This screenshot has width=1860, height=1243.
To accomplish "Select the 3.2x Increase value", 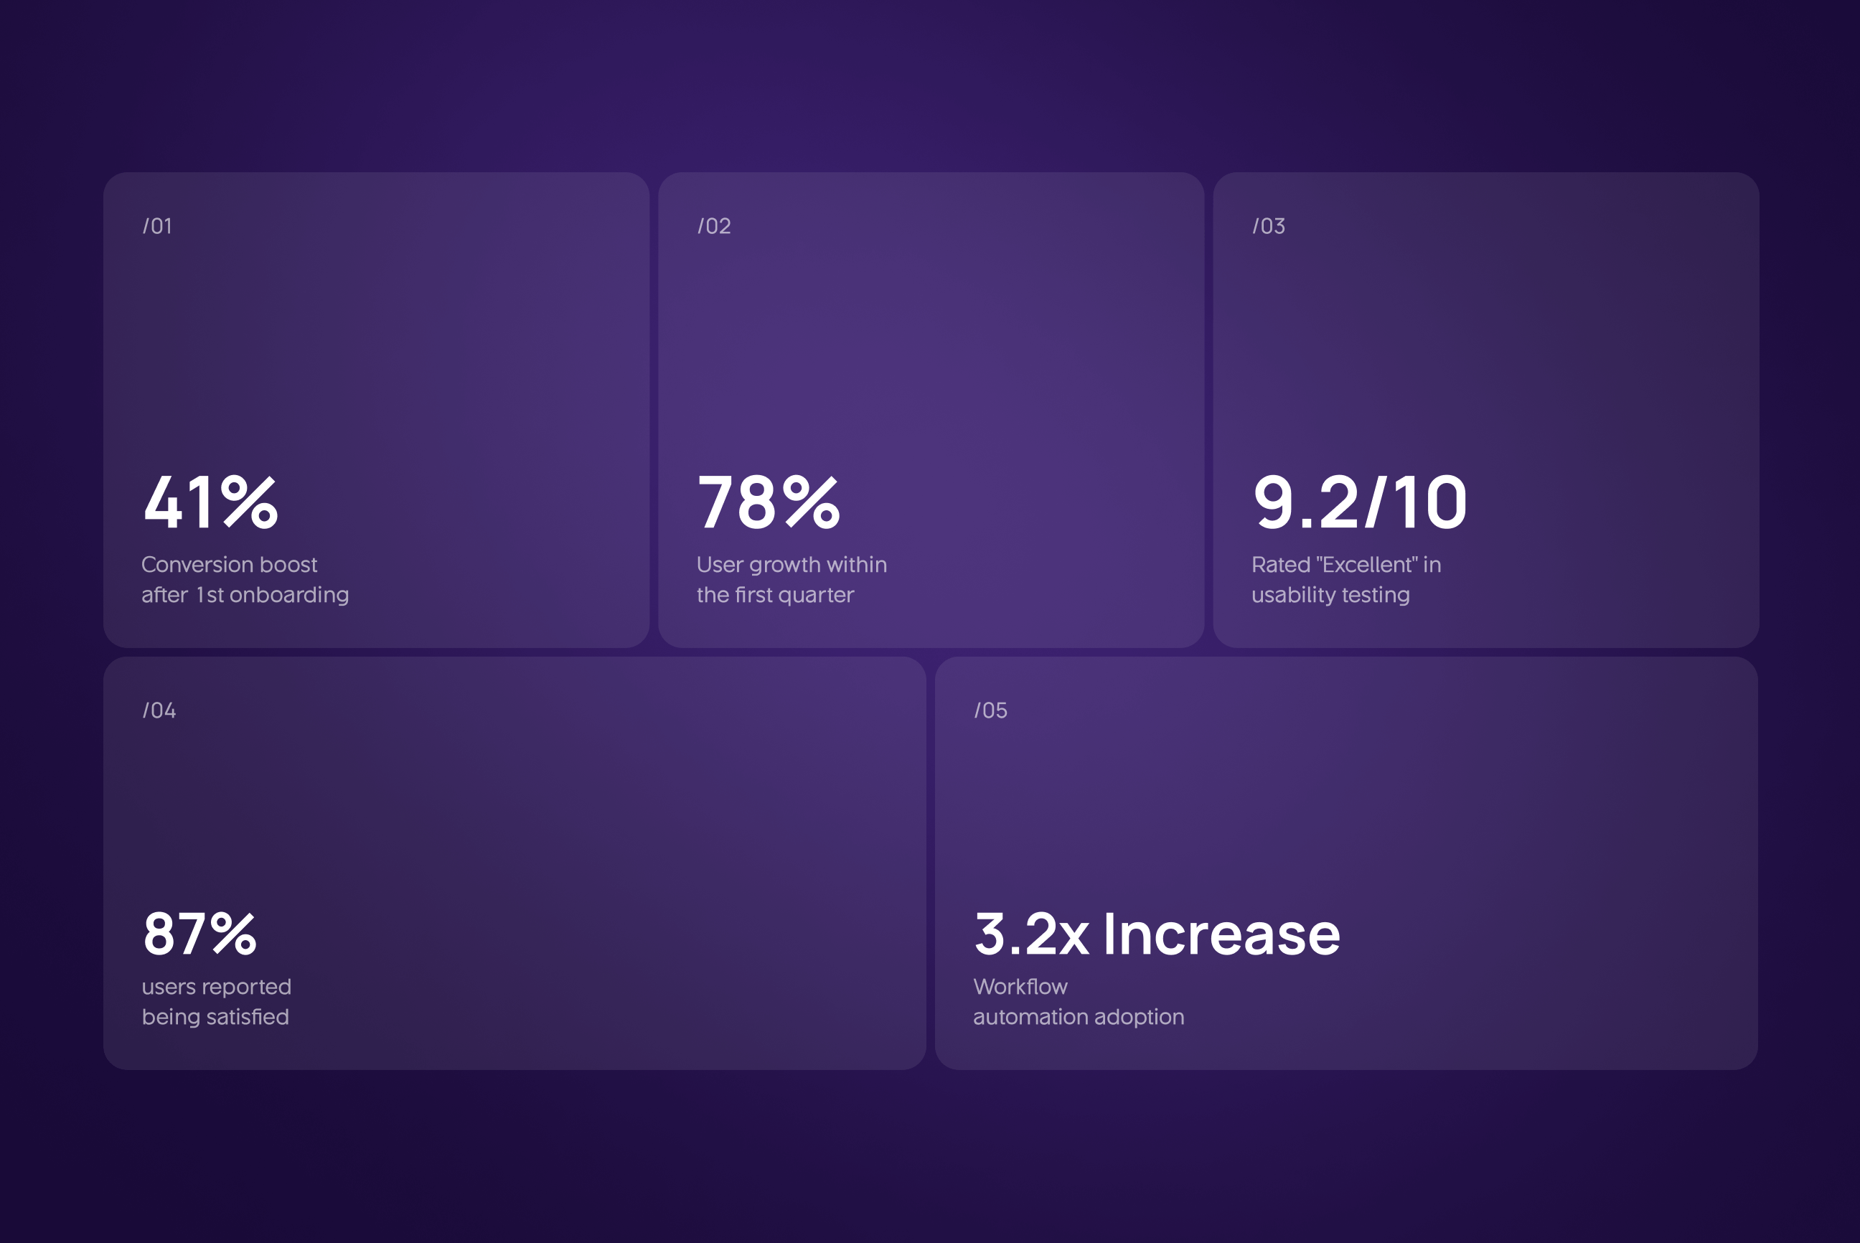I will click(x=1157, y=933).
